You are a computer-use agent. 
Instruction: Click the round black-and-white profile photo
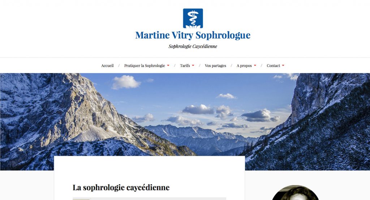pyautogui.click(x=296, y=193)
